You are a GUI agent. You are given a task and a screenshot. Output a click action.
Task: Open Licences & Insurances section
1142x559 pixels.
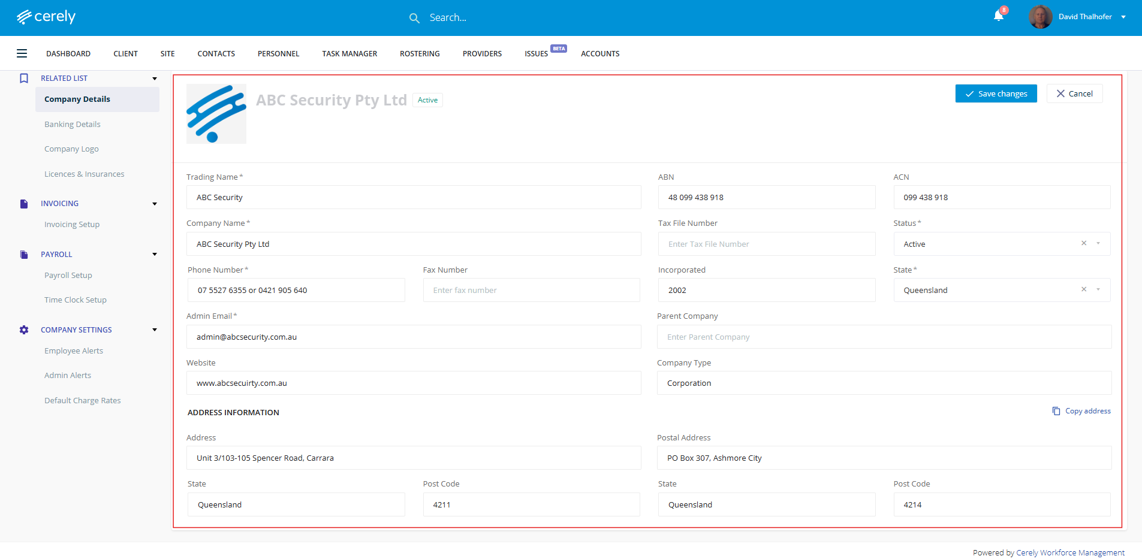click(85, 174)
